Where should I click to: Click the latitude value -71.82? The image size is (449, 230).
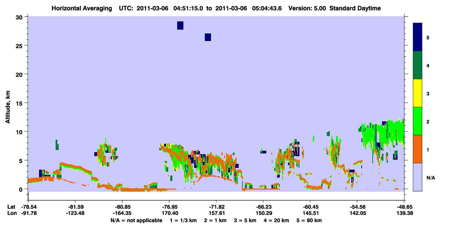tap(216, 207)
